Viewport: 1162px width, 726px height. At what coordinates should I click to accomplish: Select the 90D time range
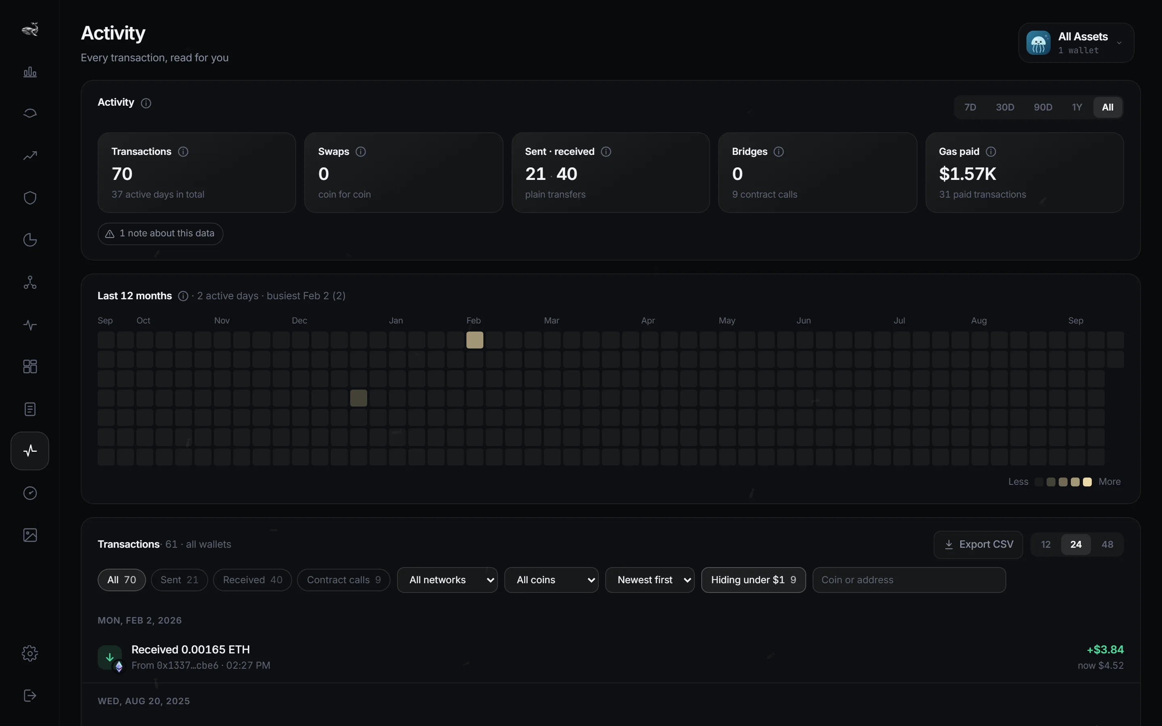[x=1043, y=108]
